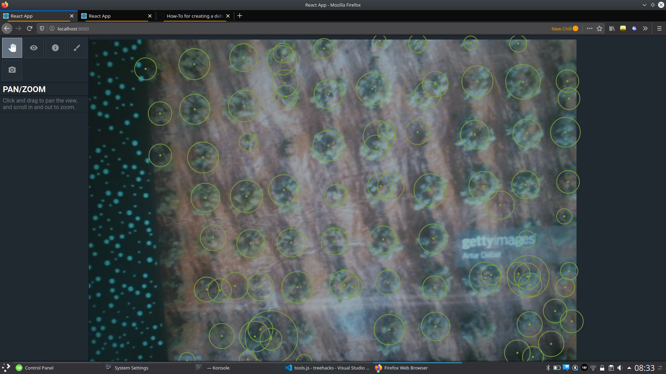Open Firefox hamburger menu
The height and width of the screenshot is (374, 666).
tap(659, 28)
